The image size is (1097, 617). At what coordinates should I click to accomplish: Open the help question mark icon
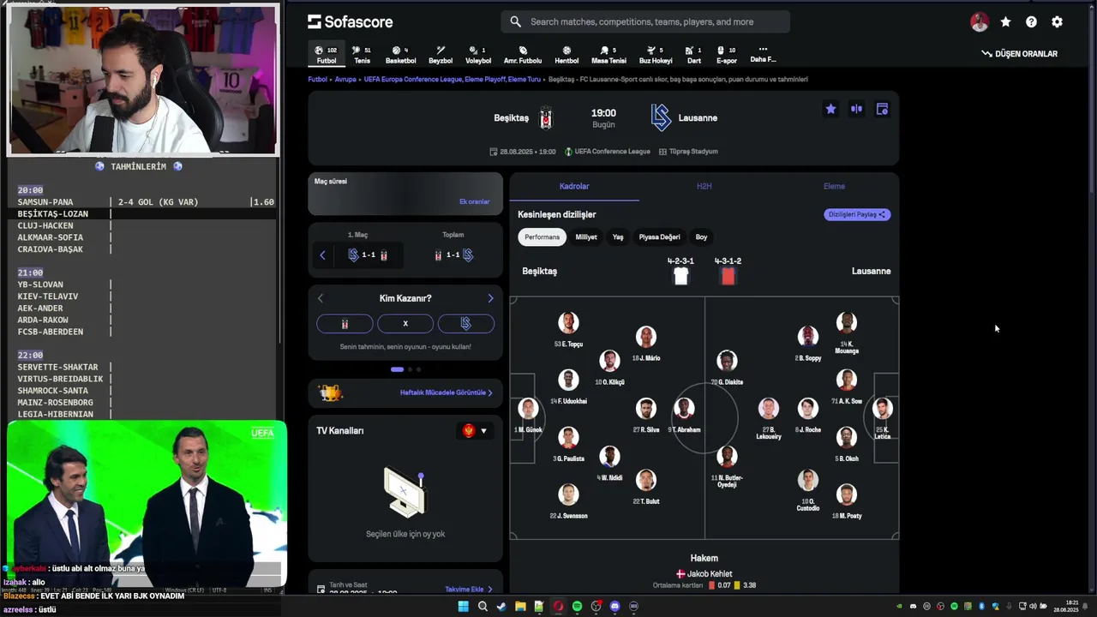pos(1031,22)
